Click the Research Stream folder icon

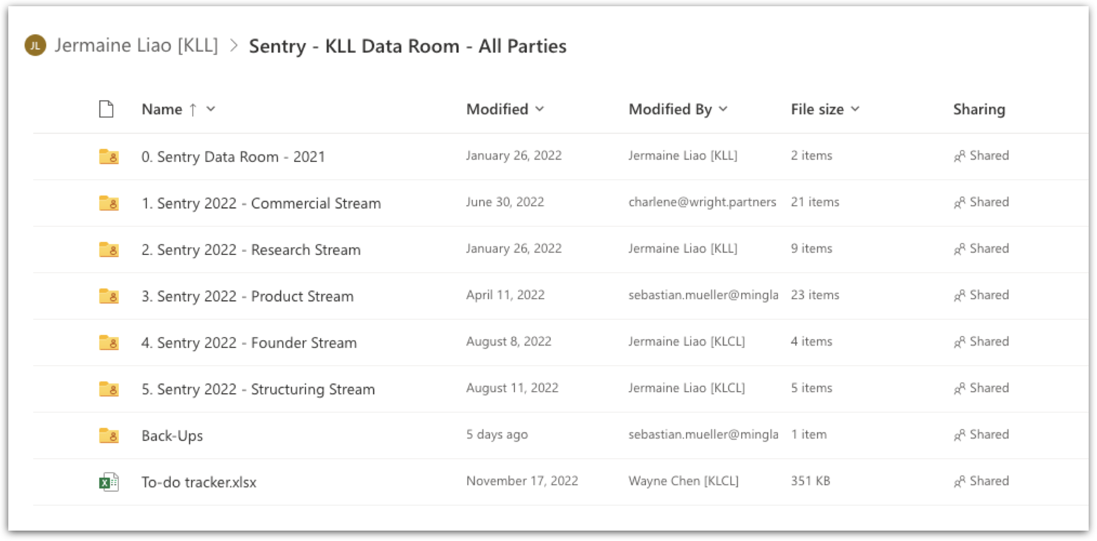[109, 249]
